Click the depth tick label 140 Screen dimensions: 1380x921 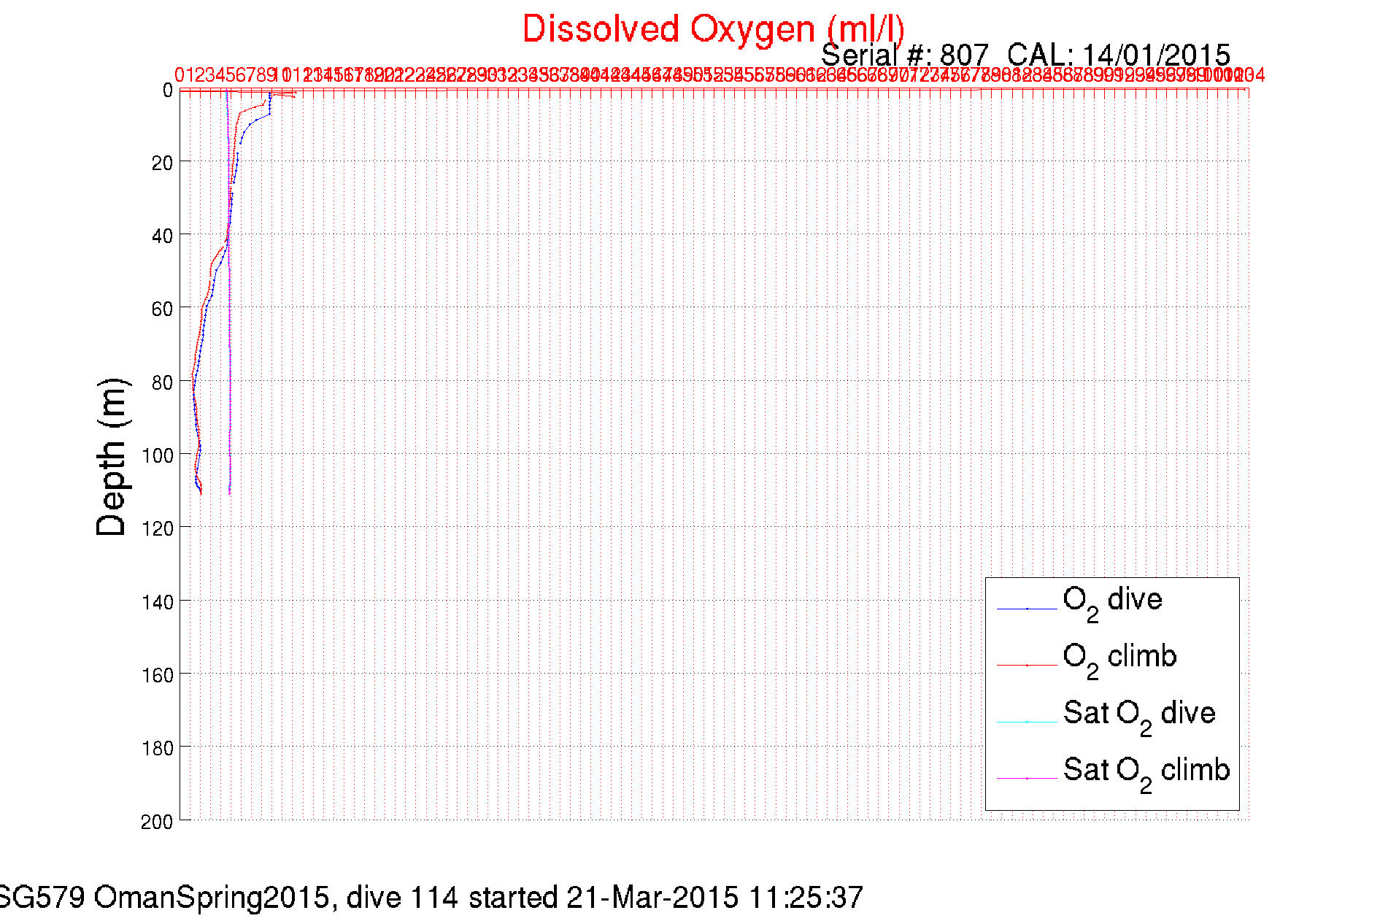[158, 602]
